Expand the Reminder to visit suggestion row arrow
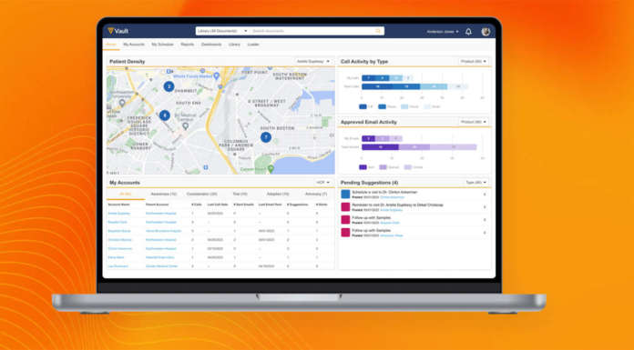This screenshot has width=634, height=350. coord(485,207)
